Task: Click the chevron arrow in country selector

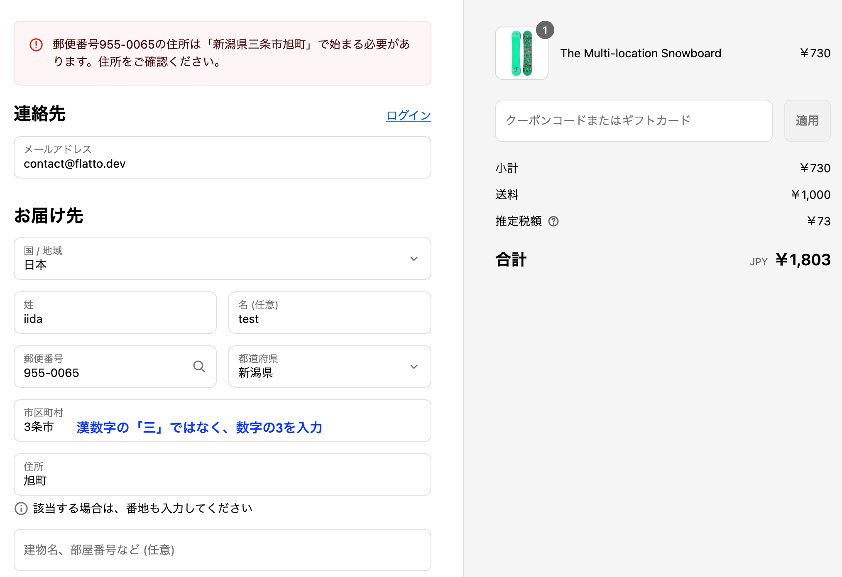Action: pyautogui.click(x=414, y=259)
